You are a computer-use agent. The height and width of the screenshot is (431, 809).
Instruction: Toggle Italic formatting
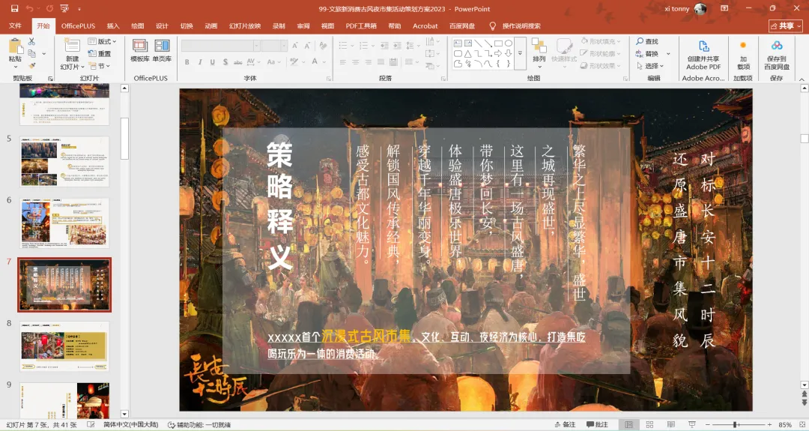coord(200,62)
